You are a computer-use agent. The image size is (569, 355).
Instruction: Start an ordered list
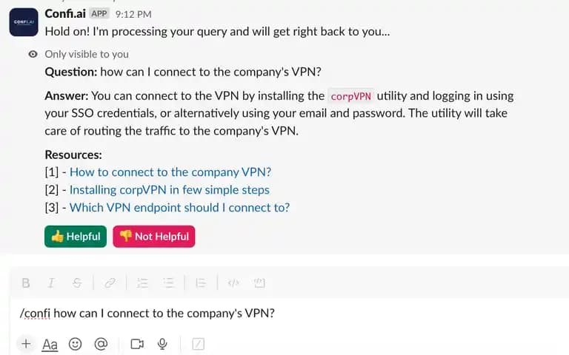(142, 283)
